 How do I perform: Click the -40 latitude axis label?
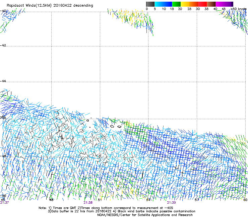[x=3, y=11]
